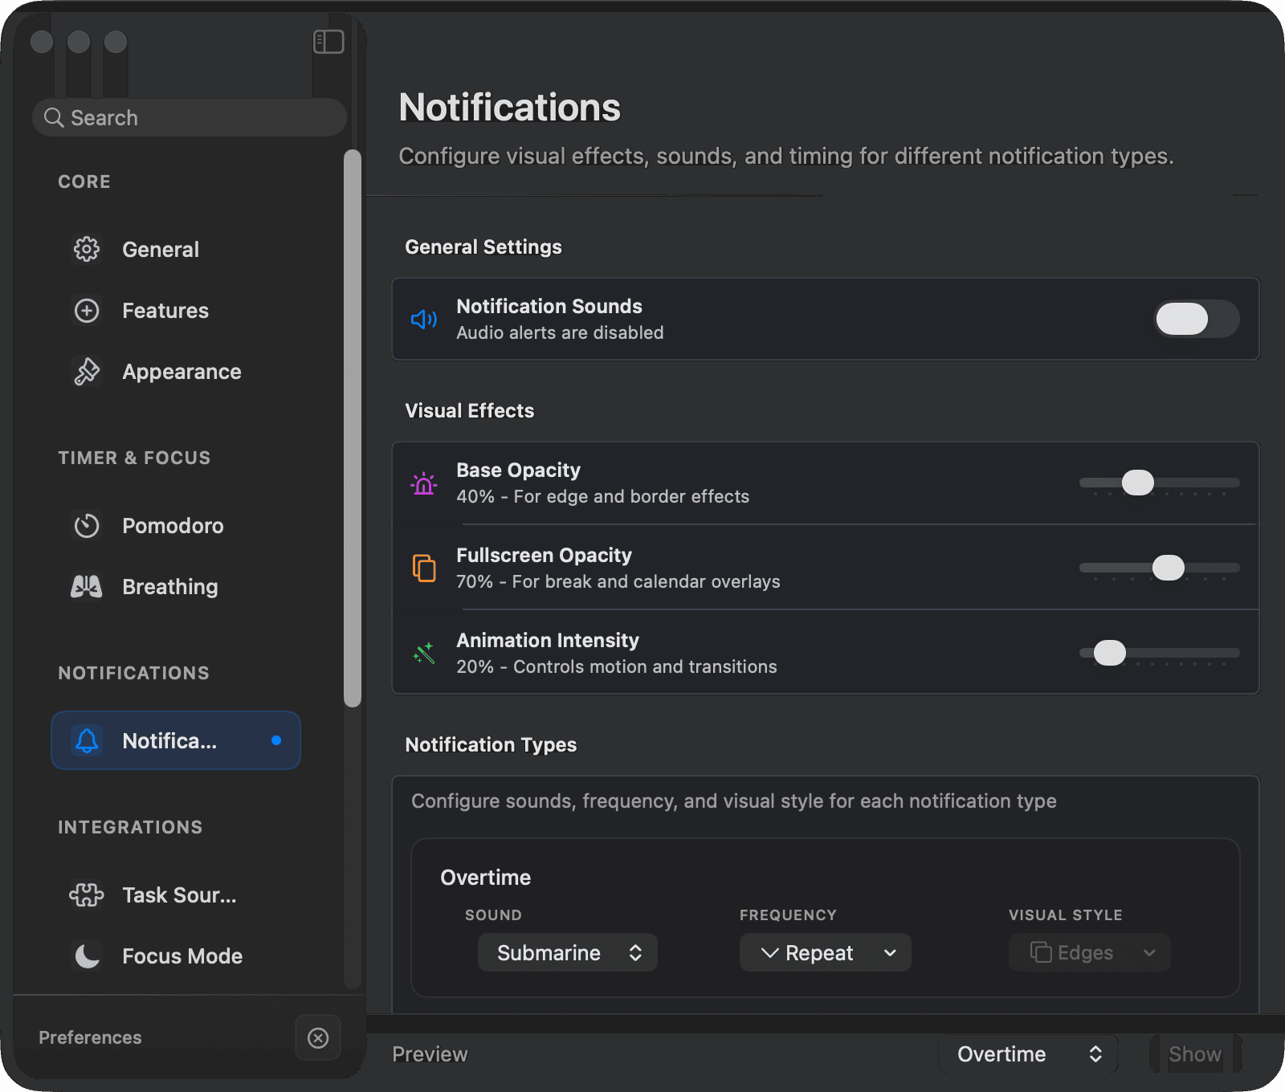Open Focus Mode settings
This screenshot has width=1285, height=1092.
[175, 955]
